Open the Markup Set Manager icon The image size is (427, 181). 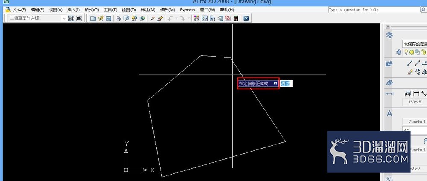tap(228, 18)
